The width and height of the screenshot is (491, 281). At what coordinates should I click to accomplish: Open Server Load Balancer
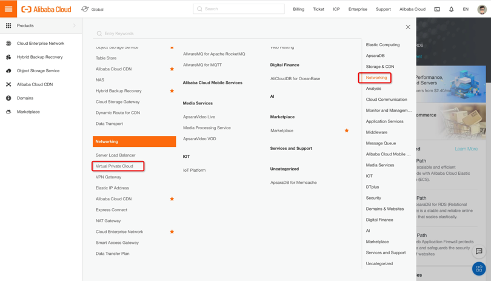[x=116, y=155]
